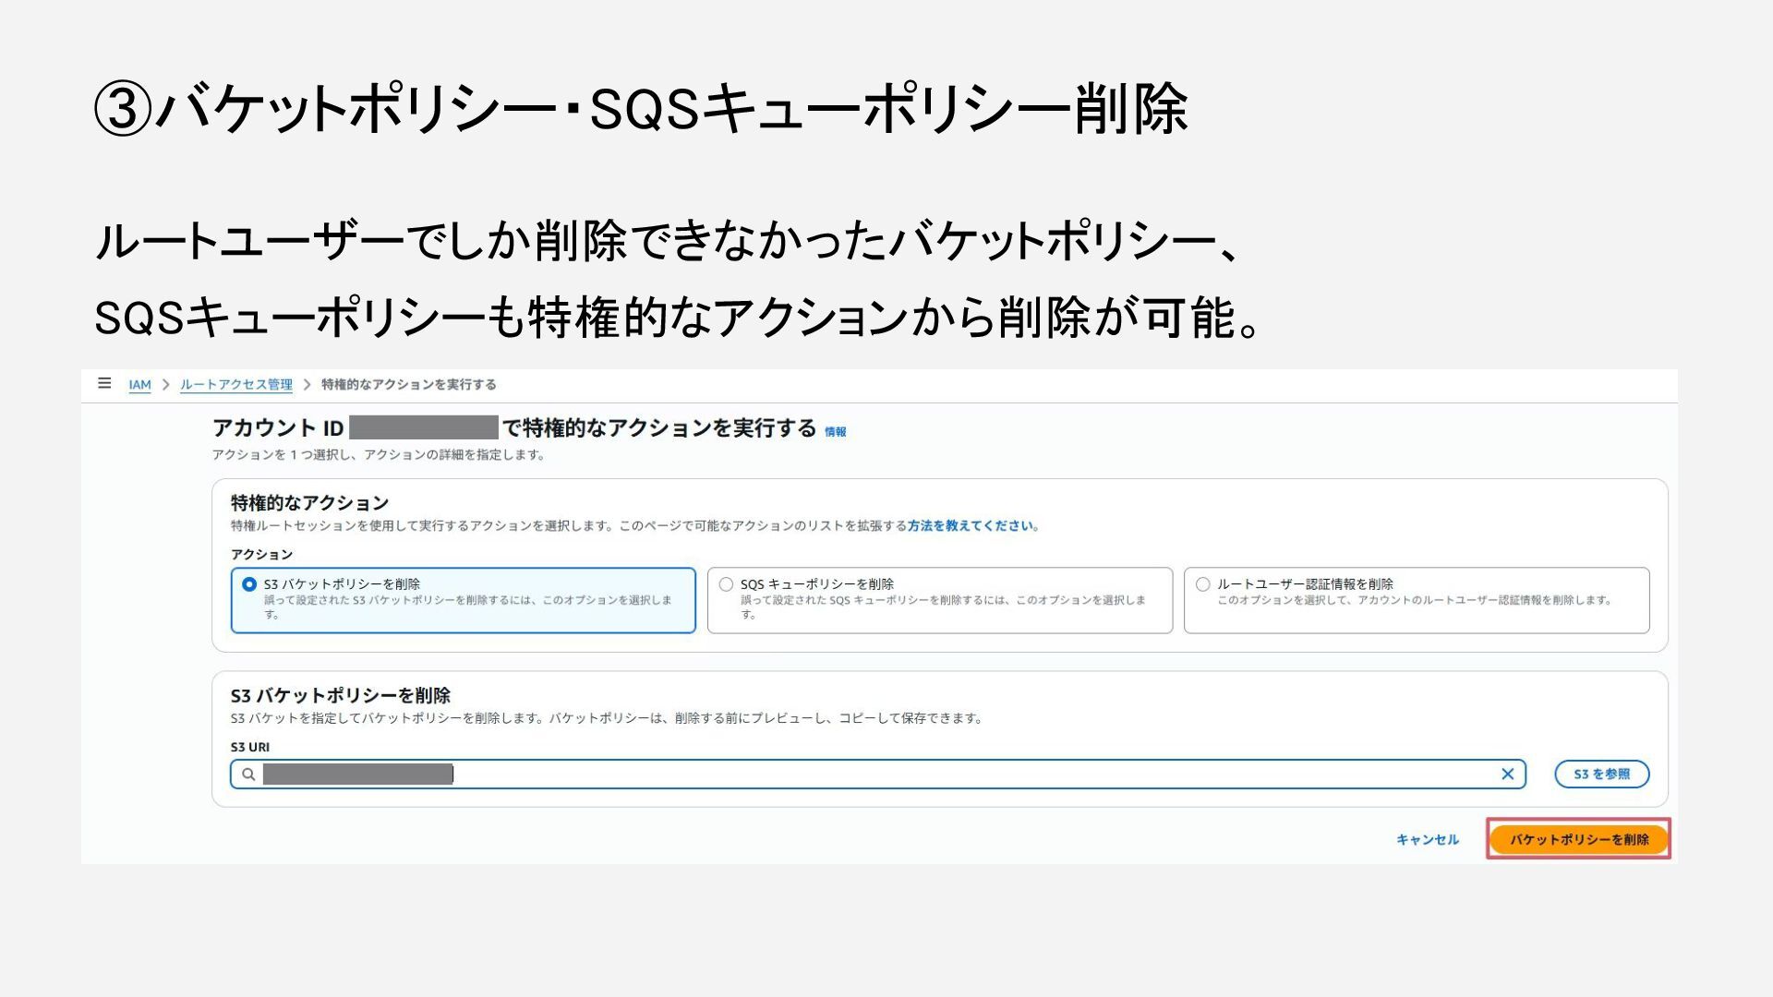Image resolution: width=1773 pixels, height=997 pixels.
Task: Open the hamburger navigation menu icon
Action: coord(104,383)
